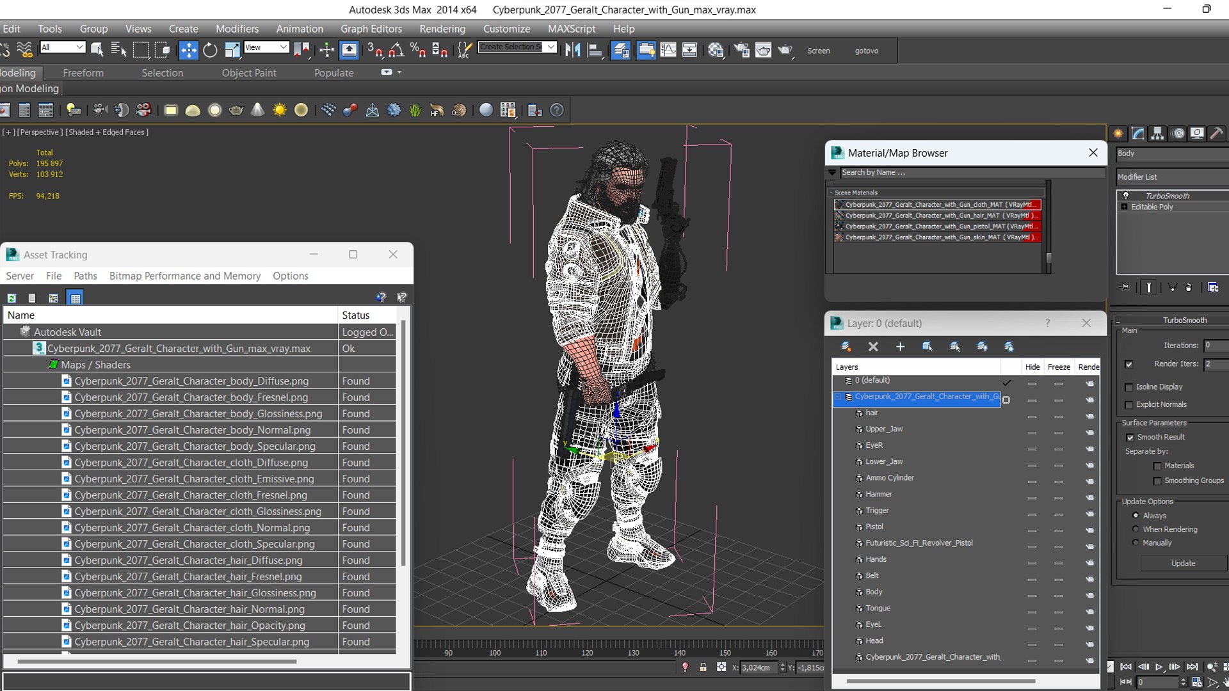The width and height of the screenshot is (1229, 691).
Task: Collapse the TurboSmooth rollout
Action: coord(1119,320)
